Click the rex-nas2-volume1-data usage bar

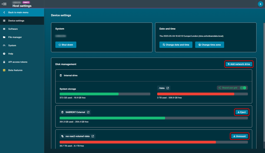[x=154, y=142]
